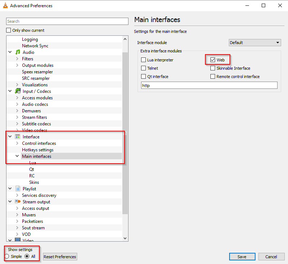Expand the Subtitle codecs subtree
The width and height of the screenshot is (288, 264).
(x=17, y=124)
